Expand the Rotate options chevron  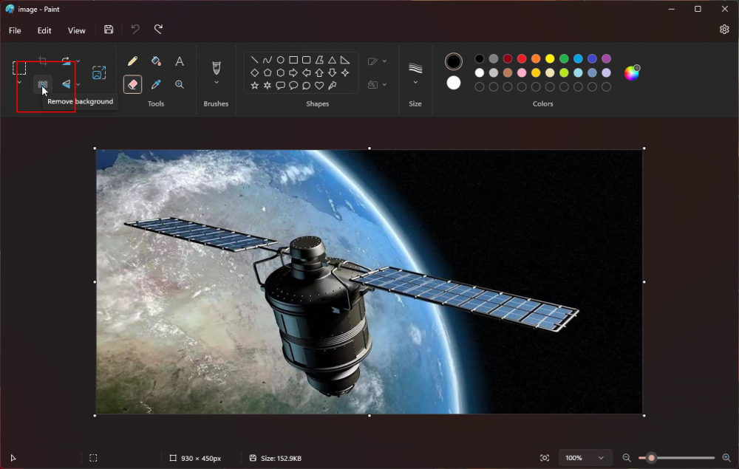[x=78, y=61]
